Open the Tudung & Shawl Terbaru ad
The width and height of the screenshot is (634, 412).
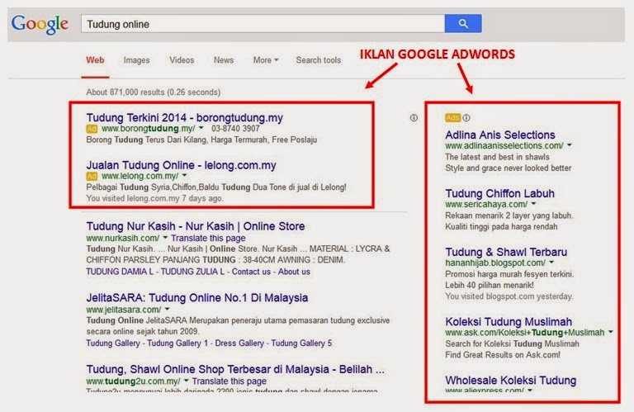coord(506,253)
